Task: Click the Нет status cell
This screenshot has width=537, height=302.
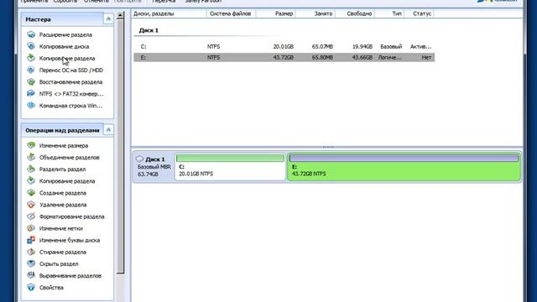Action: tap(426, 58)
